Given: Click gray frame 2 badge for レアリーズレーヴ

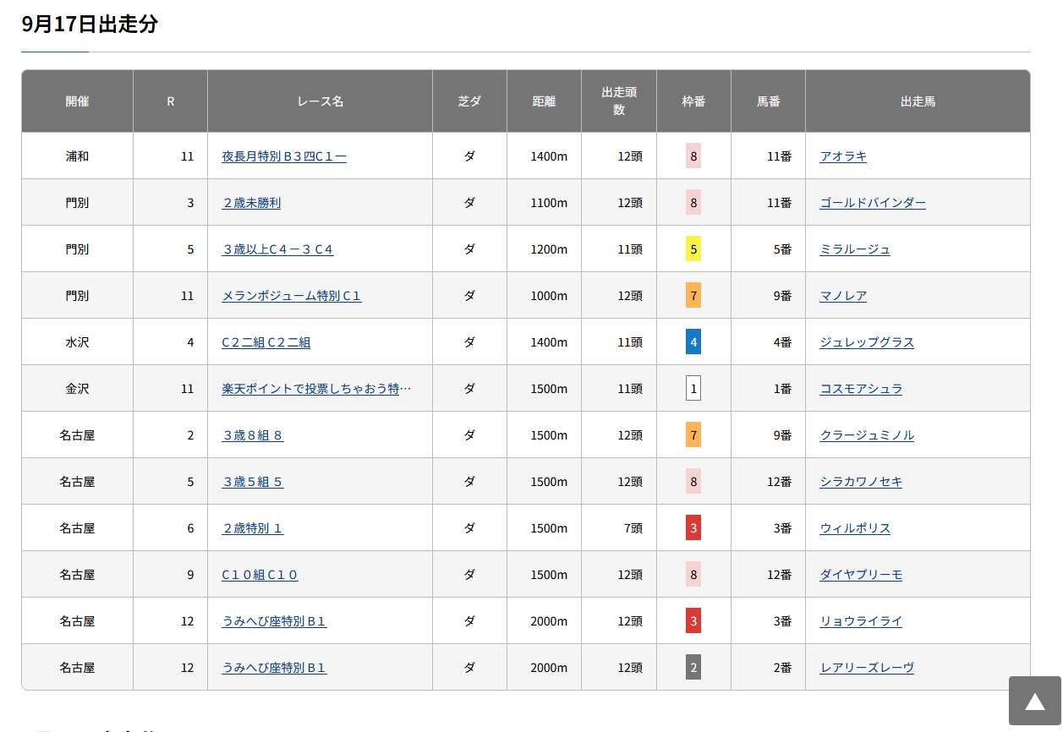Looking at the screenshot, I should point(693,668).
